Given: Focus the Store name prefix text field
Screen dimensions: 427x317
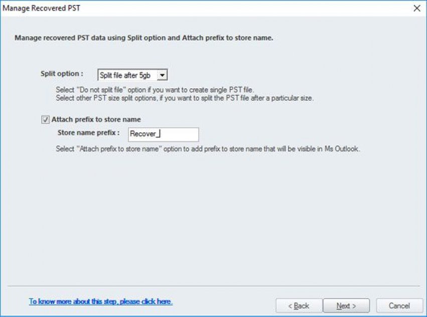Looking at the screenshot, I should (164, 134).
